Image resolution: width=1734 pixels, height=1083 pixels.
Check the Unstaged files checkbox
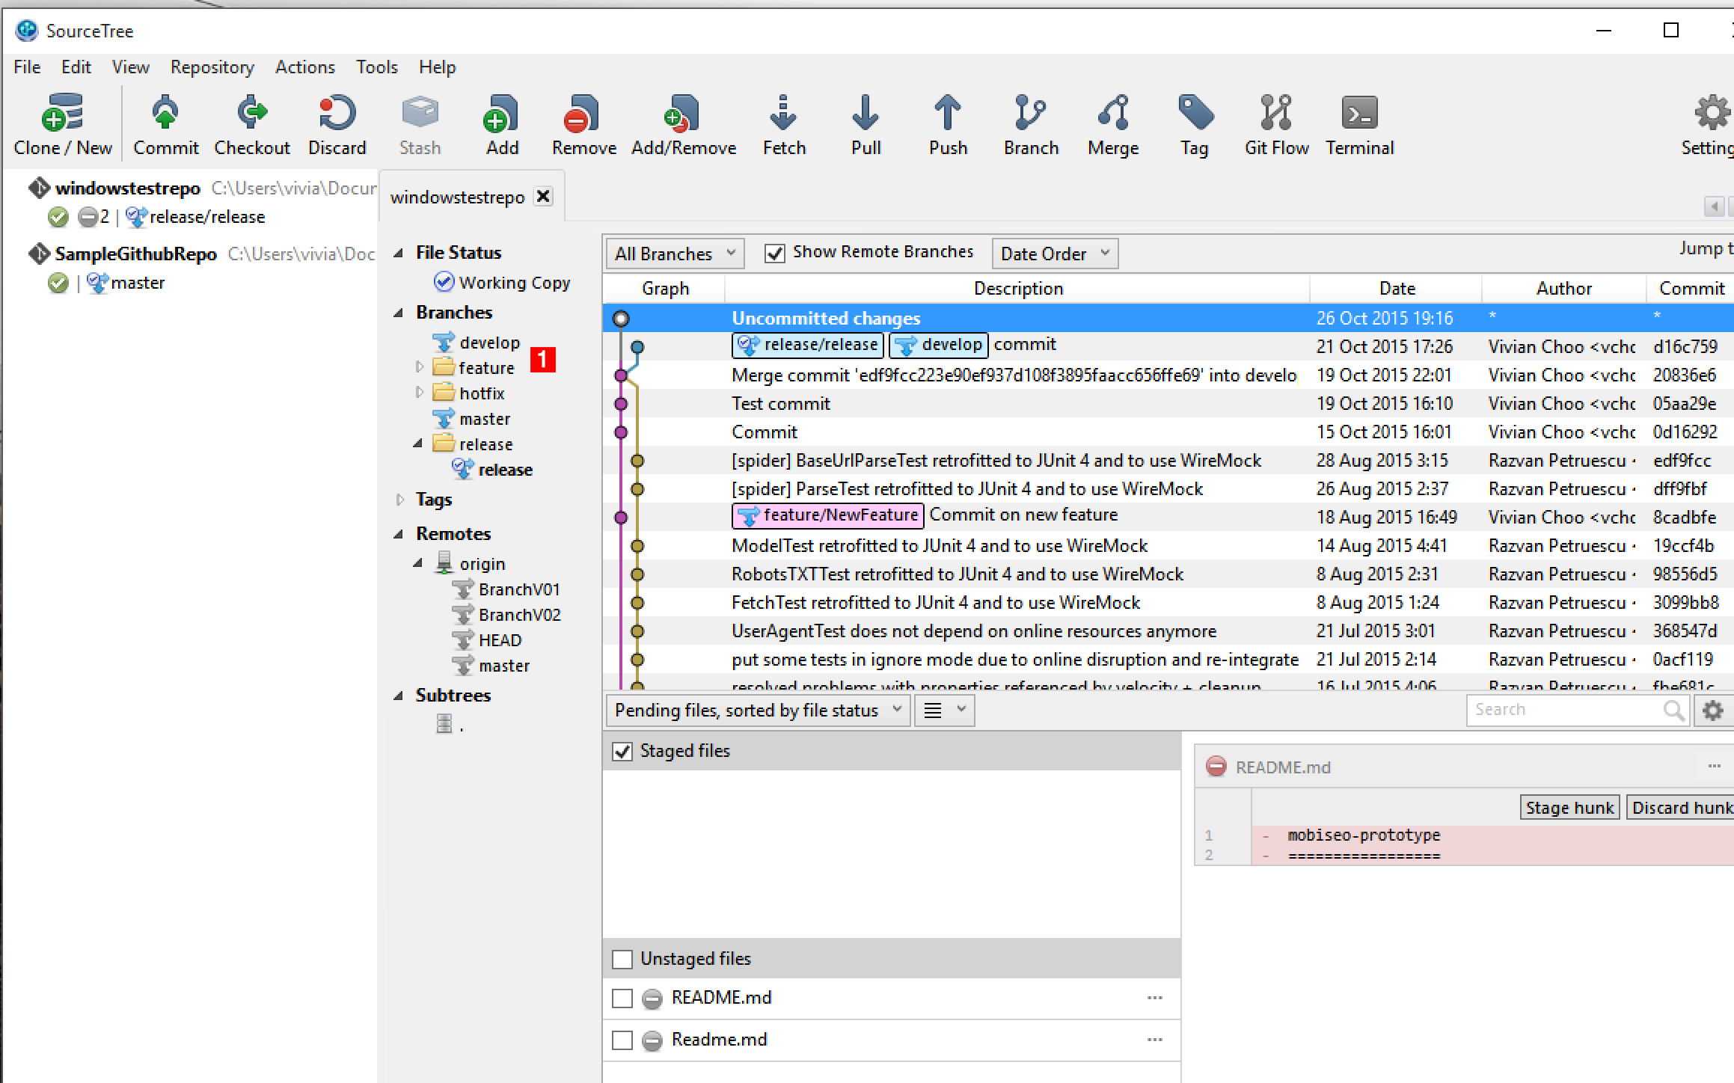pos(622,959)
